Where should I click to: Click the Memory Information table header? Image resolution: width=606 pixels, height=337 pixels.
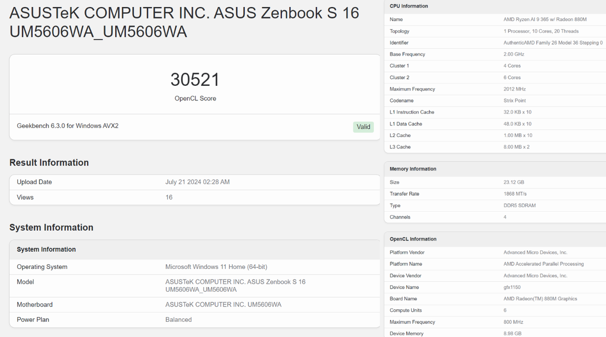tap(413, 169)
